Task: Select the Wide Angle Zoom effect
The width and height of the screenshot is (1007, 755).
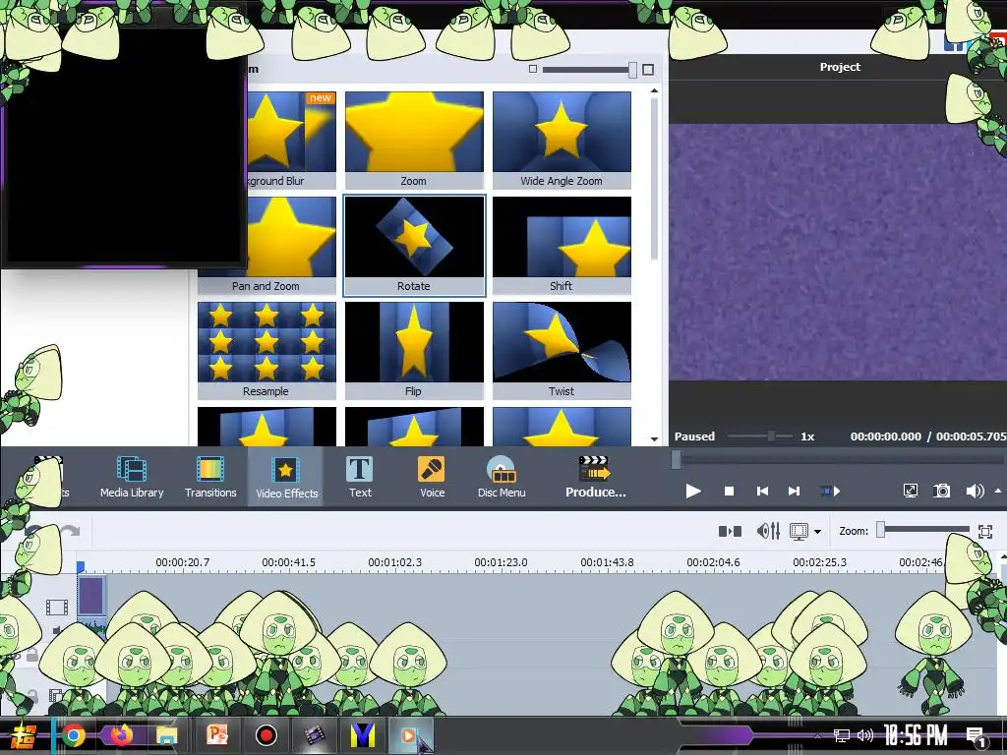Action: coord(562,140)
